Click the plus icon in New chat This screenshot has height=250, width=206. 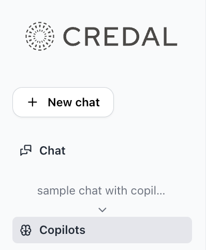[33, 102]
